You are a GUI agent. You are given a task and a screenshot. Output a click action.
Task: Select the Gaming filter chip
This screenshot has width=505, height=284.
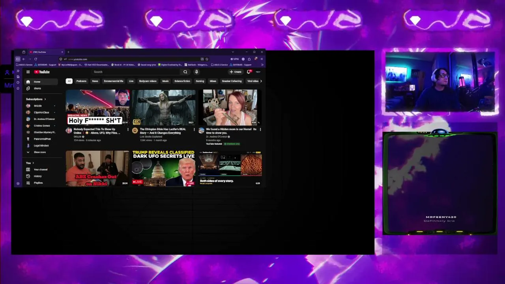pyautogui.click(x=200, y=81)
